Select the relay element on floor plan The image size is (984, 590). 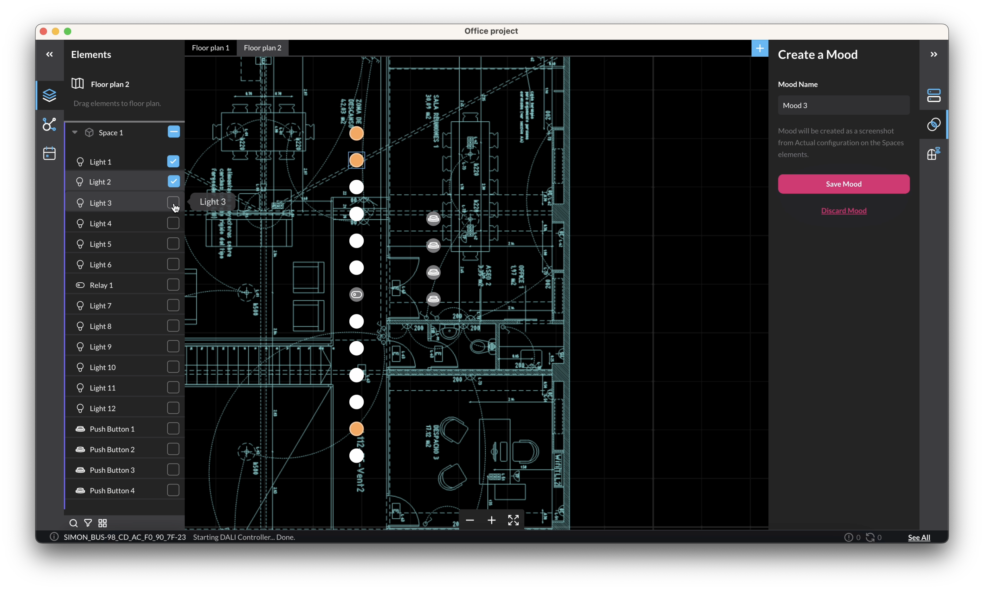pyautogui.click(x=356, y=295)
